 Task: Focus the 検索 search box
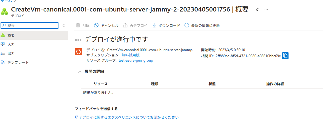[30, 25]
